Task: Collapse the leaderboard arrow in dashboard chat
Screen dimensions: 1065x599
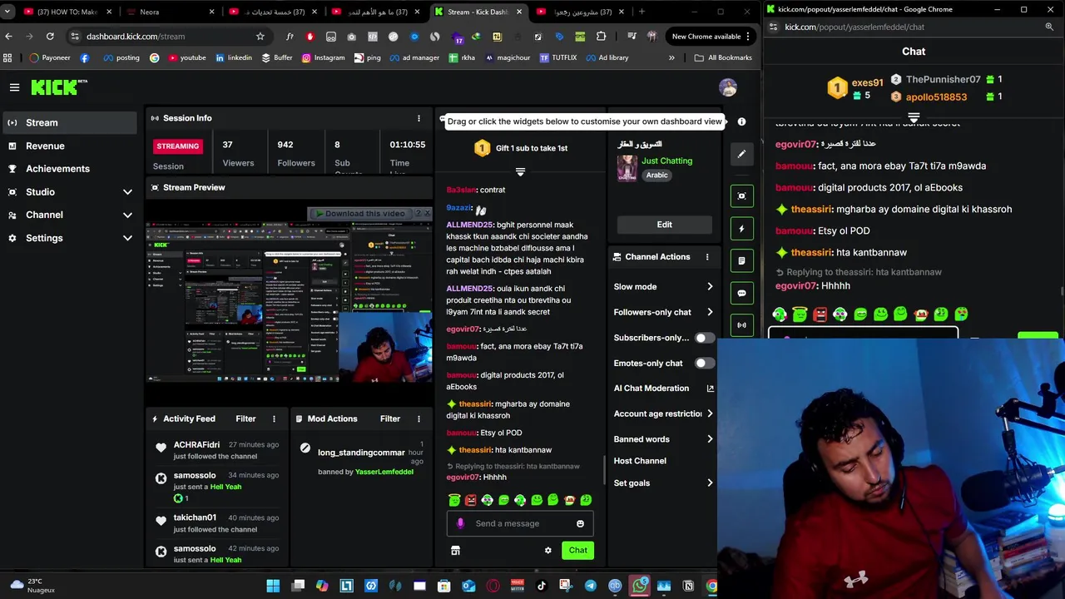Action: pos(520,172)
